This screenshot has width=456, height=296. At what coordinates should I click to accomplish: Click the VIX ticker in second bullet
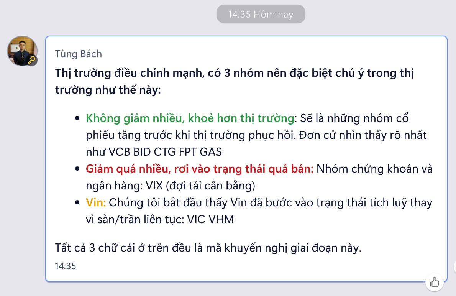tap(154, 186)
